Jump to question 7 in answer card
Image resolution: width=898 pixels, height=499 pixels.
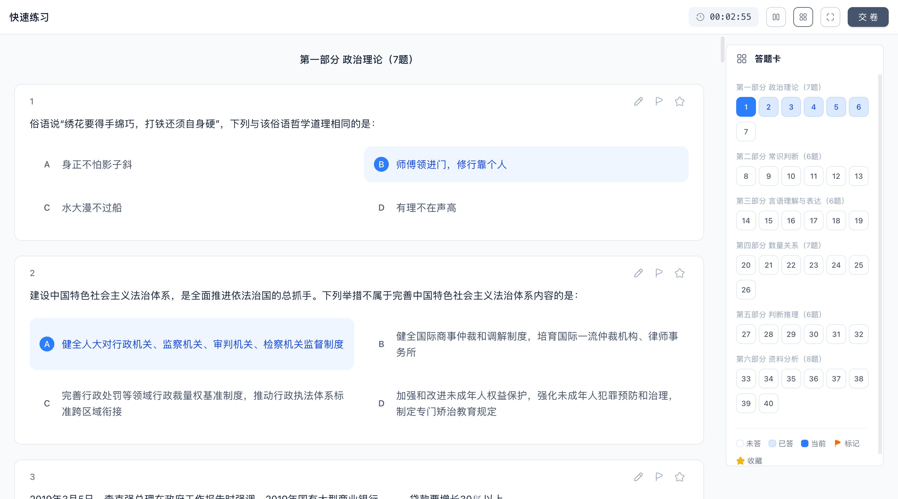(x=746, y=132)
